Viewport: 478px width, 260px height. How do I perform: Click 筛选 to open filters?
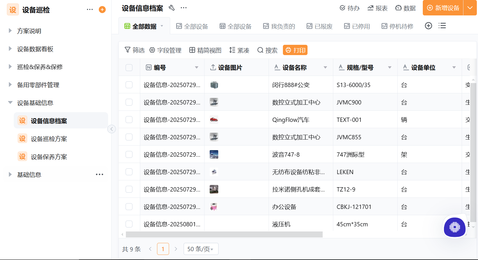coord(134,50)
